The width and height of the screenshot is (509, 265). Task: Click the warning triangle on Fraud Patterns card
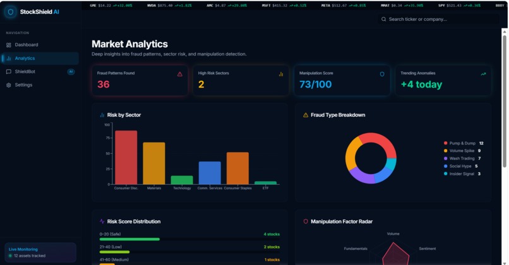[x=180, y=74]
